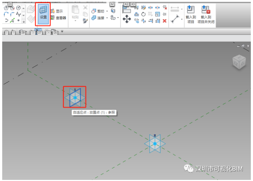Toggle the draw on work plane option
Viewport: 253px width, 181px height.
31,19
